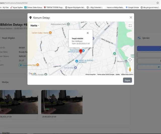This screenshot has height=134, width=161.
Task: Select Tarih: 20.08.2025 07:39 popup text
Action: pyautogui.click(x=81, y=44)
